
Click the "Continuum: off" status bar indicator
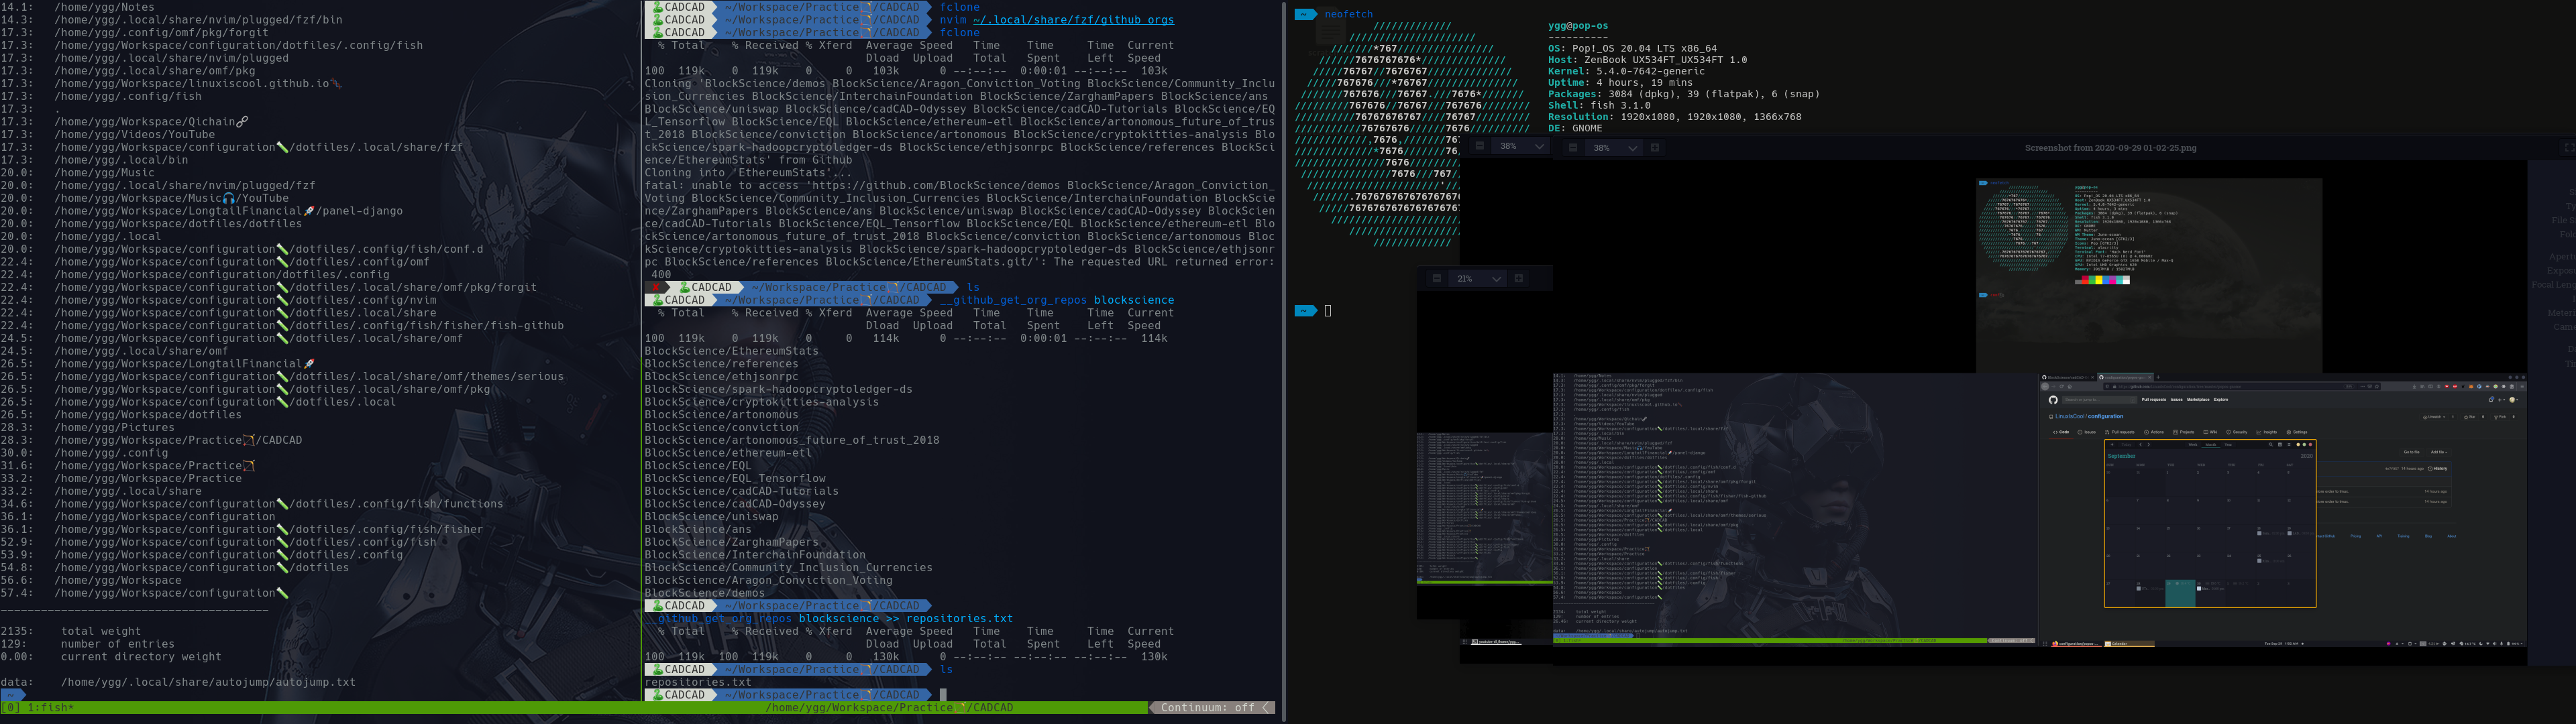(1207, 708)
